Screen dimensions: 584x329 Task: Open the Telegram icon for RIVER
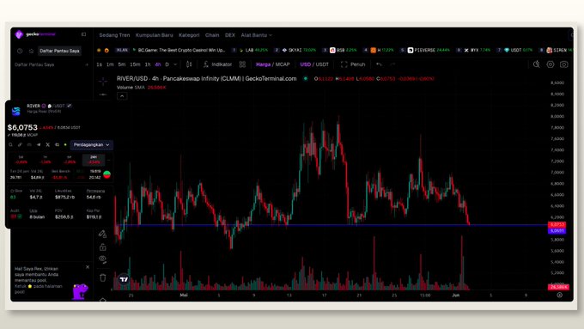(x=39, y=144)
